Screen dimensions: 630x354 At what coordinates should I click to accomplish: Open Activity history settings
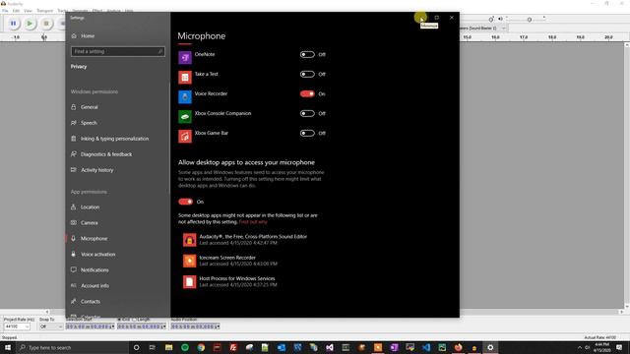point(96,170)
